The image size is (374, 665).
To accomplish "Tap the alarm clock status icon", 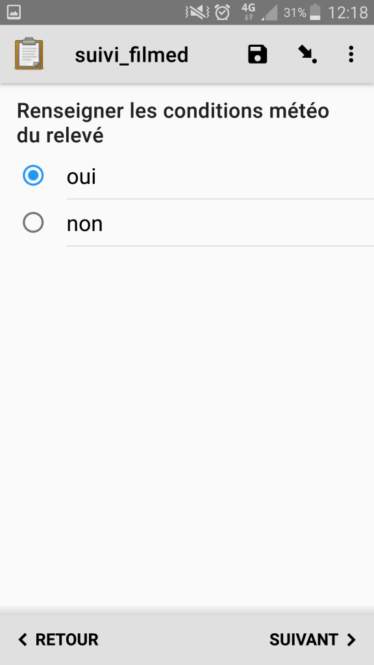I will [x=222, y=12].
